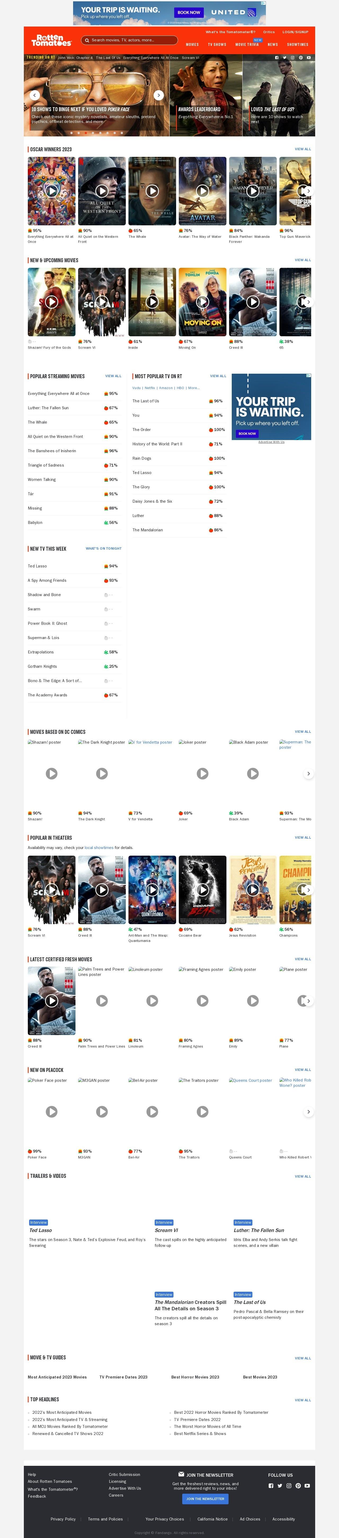Open Twitter icon in the trending bar

click(x=284, y=58)
